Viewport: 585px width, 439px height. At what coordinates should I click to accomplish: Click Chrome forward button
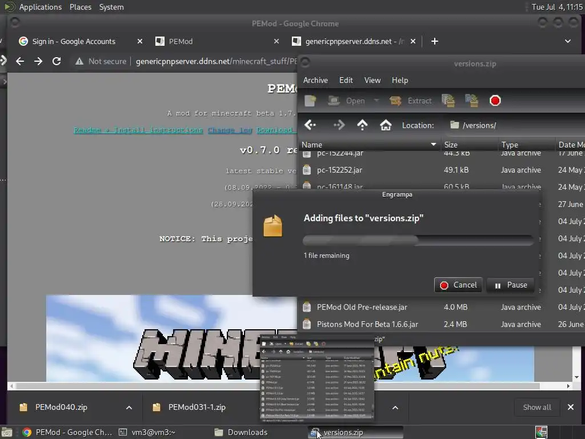point(38,61)
